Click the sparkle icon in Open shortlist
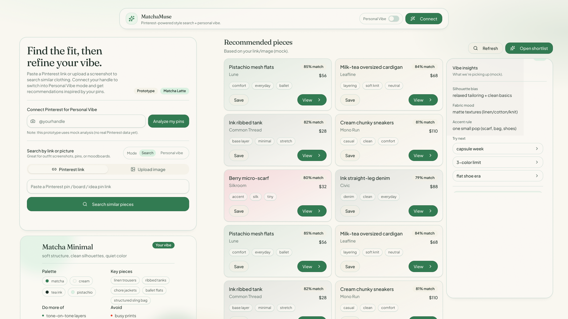The width and height of the screenshot is (568, 319). (513, 48)
